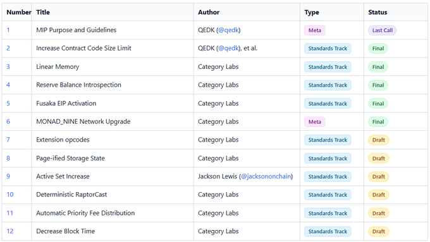
Task: Click Standards Track badge in Automatic Priority Fee row
Action: point(328,213)
